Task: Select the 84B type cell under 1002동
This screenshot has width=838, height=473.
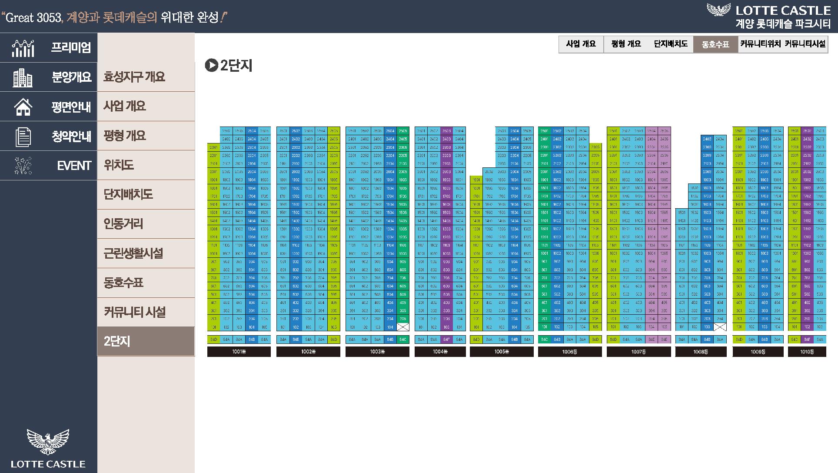Action: click(296, 340)
